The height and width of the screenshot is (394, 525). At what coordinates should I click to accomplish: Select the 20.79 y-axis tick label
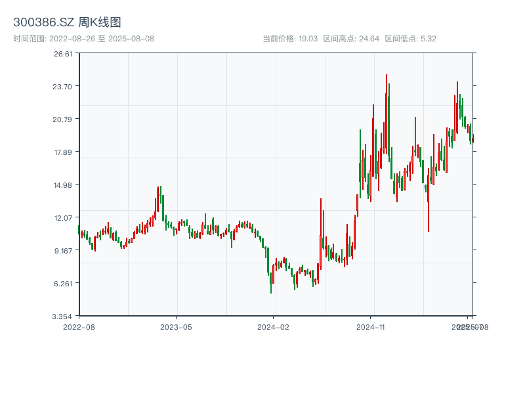63,120
